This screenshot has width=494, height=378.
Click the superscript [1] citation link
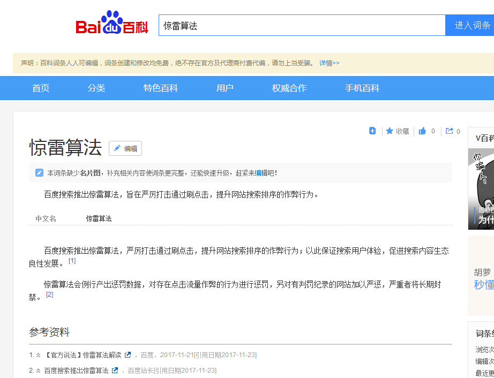tap(72, 261)
